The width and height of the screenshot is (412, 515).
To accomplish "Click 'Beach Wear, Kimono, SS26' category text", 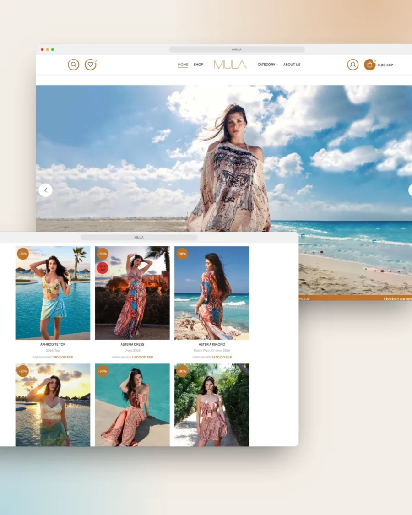I will pyautogui.click(x=212, y=351).
